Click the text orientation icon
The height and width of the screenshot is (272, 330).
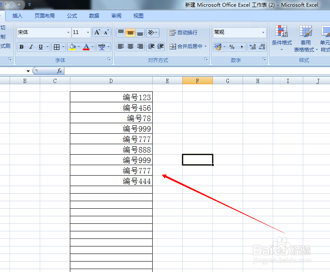[153, 32]
